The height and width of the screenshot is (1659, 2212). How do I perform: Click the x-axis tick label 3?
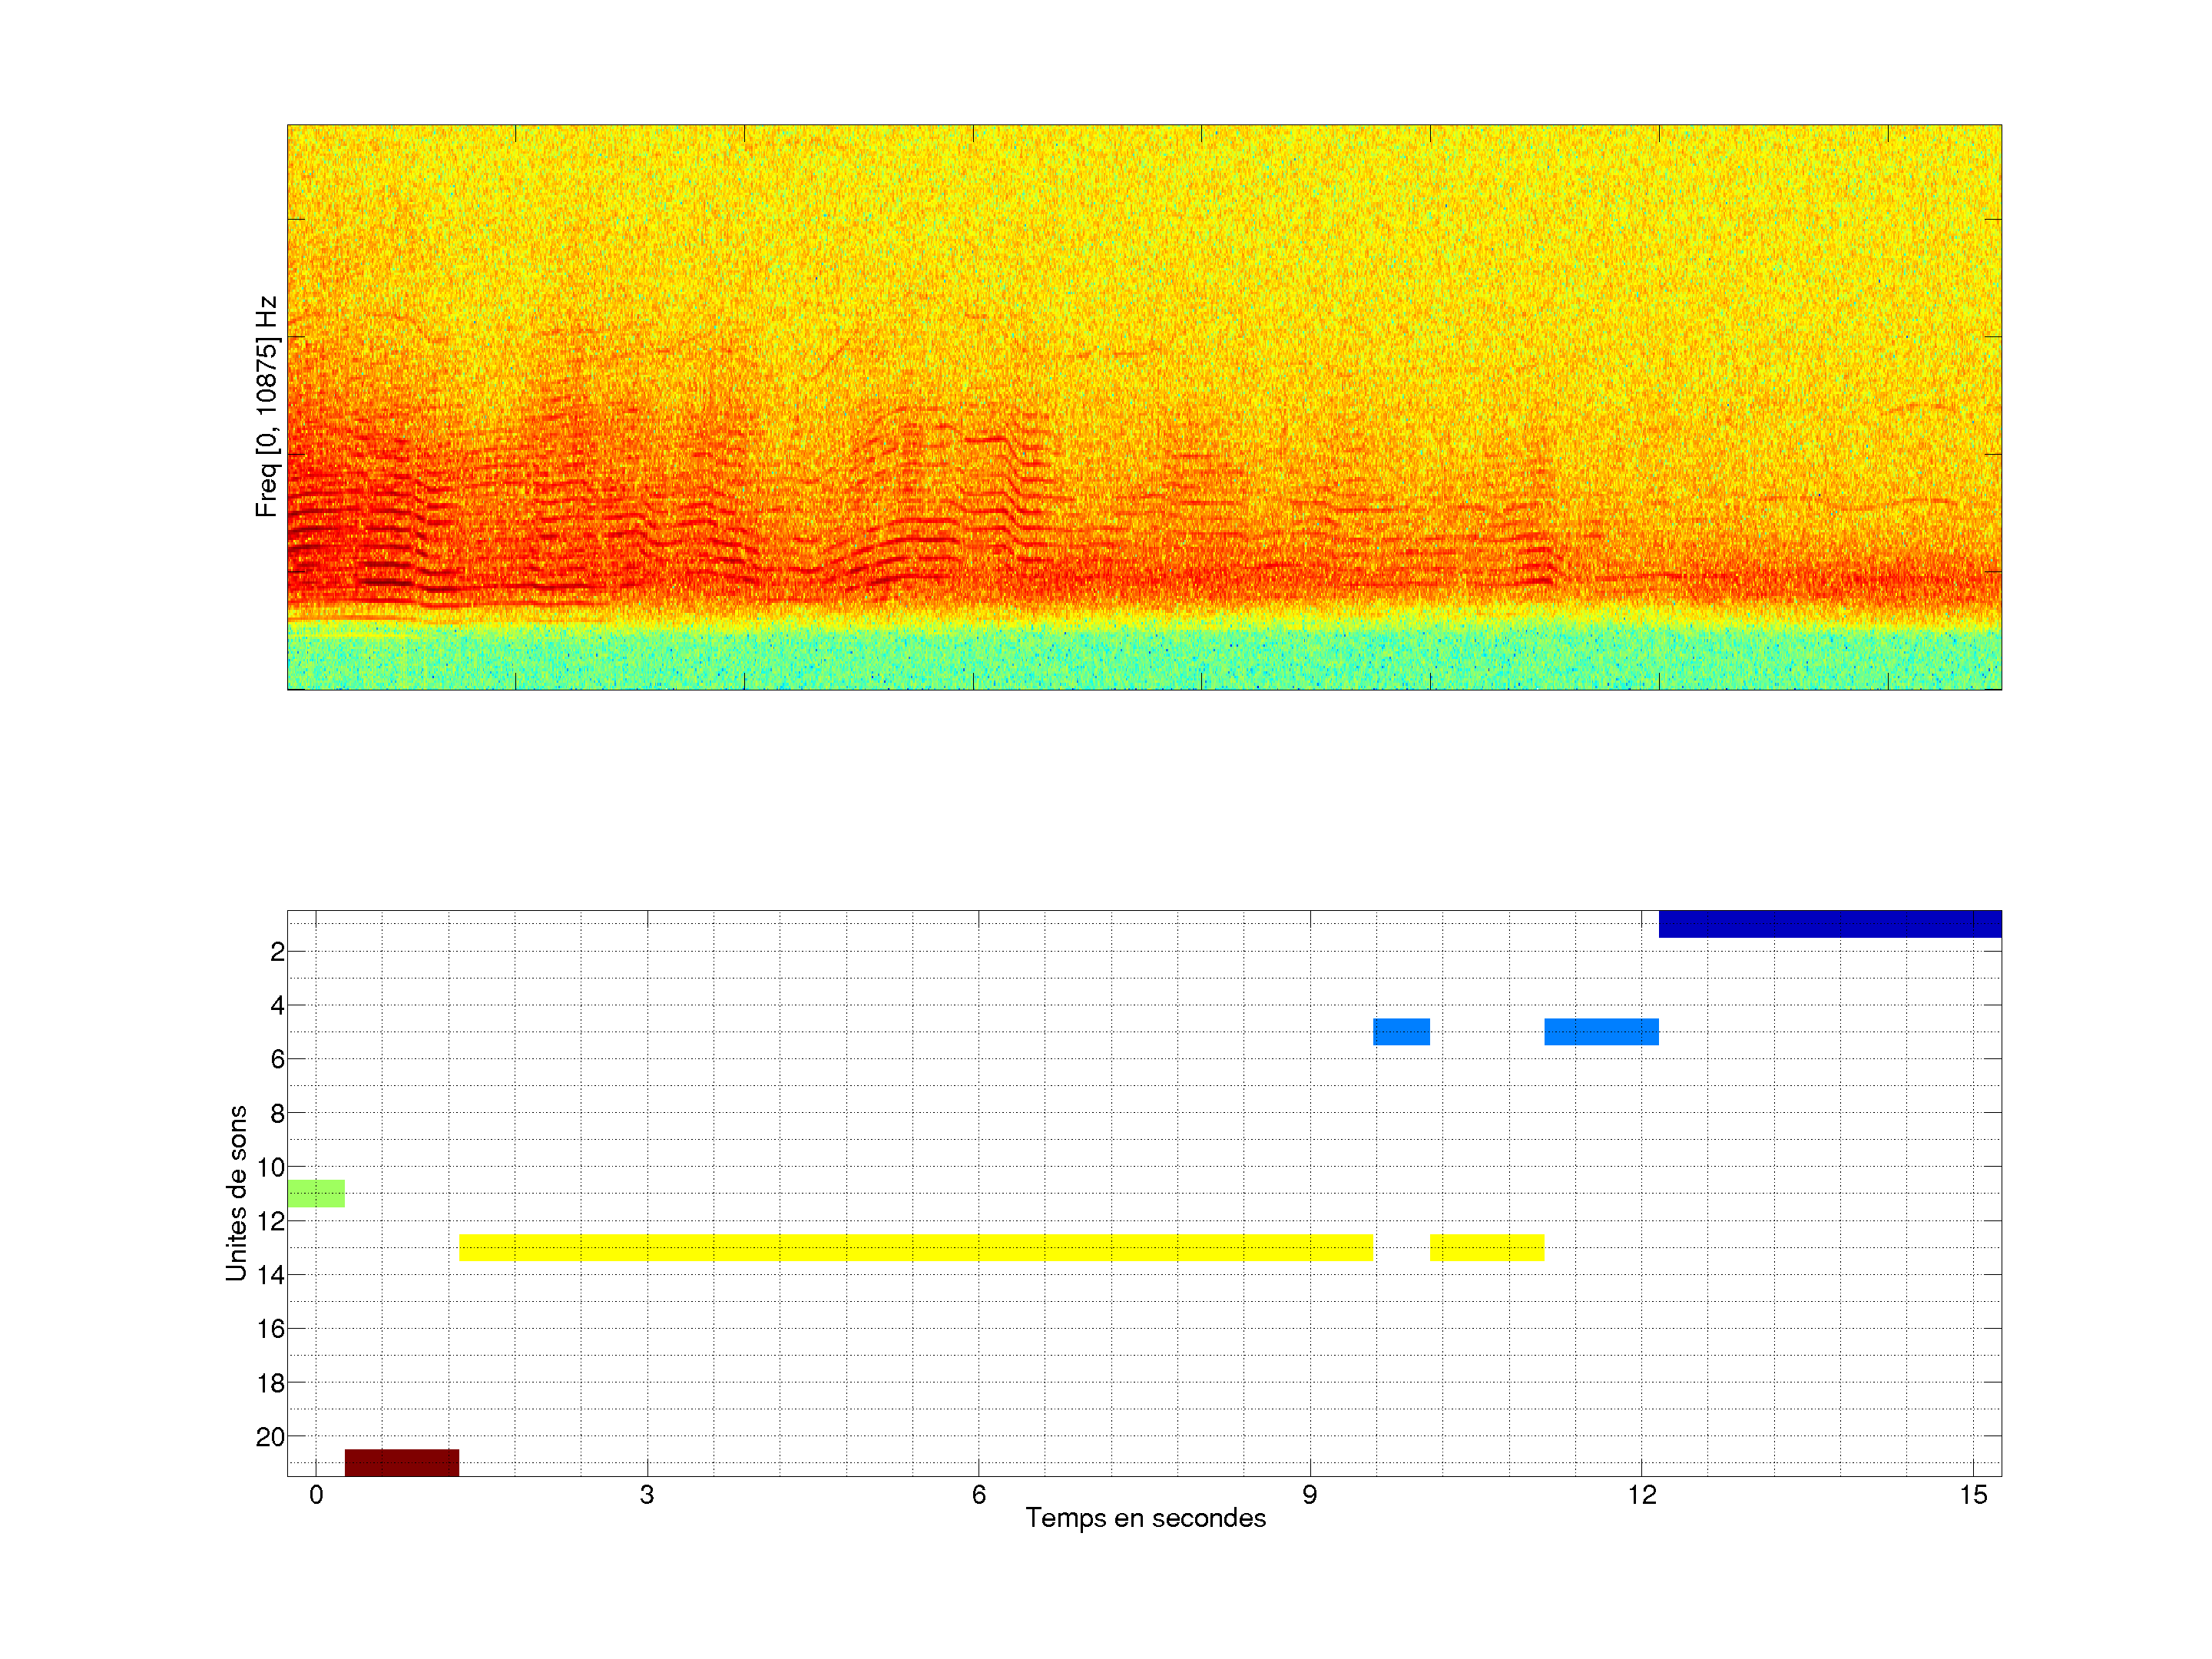coord(647,1495)
